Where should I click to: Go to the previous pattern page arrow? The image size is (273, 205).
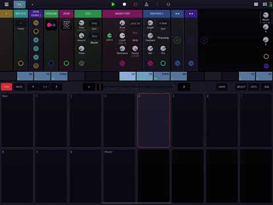[x=33, y=87]
